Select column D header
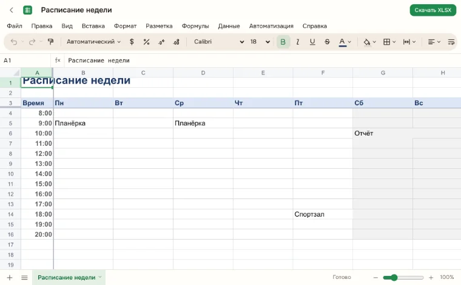Image resolution: width=461 pixels, height=285 pixels. click(203, 73)
